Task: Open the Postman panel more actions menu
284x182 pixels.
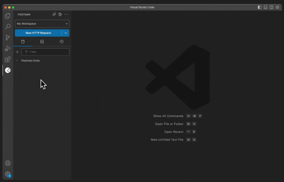Action: pyautogui.click(x=66, y=14)
